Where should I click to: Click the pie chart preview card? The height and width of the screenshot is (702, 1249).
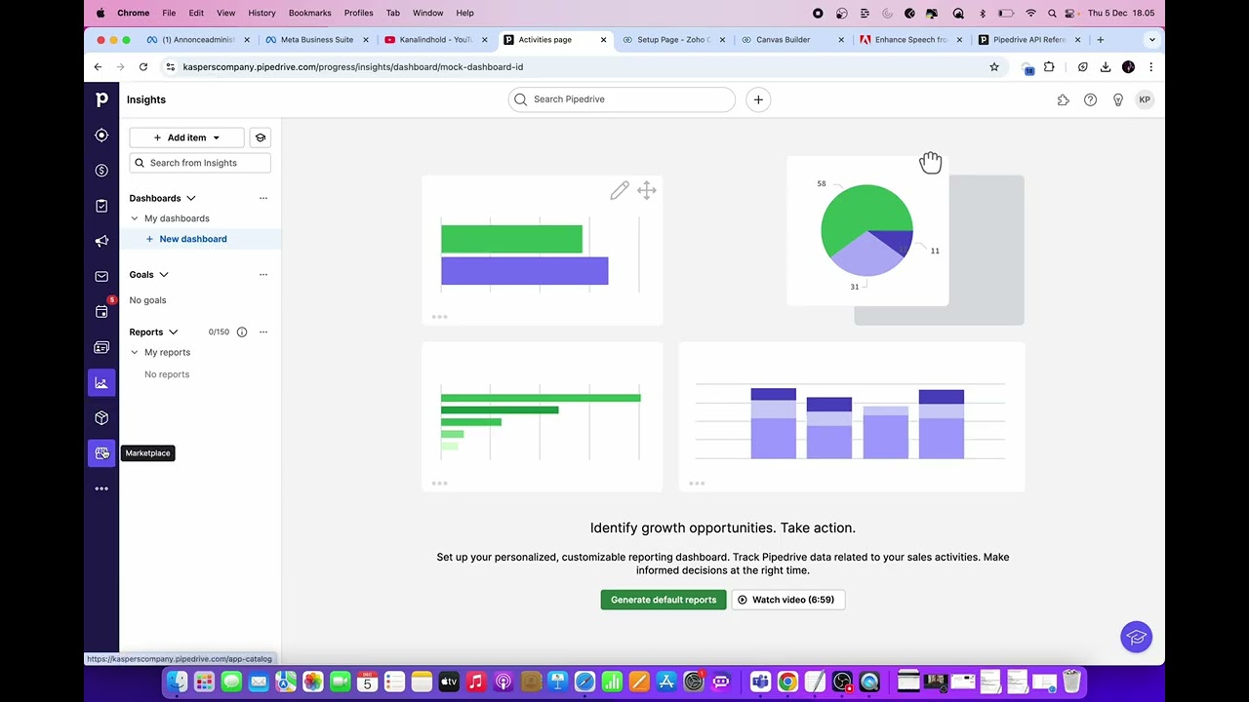[867, 231]
